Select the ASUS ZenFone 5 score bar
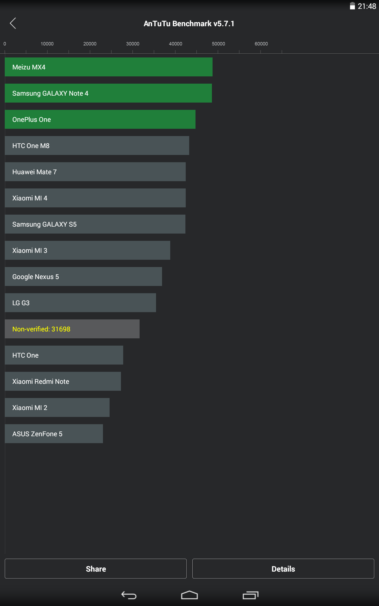Image resolution: width=379 pixels, height=606 pixels. click(x=54, y=434)
